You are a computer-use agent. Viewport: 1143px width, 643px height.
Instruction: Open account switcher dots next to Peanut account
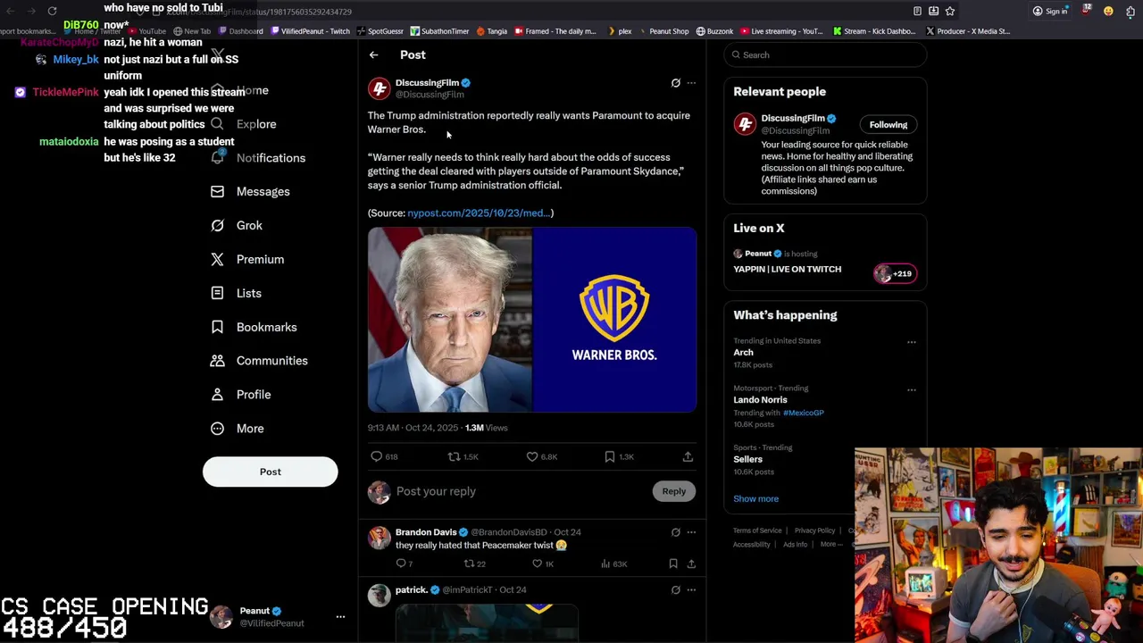(x=340, y=617)
